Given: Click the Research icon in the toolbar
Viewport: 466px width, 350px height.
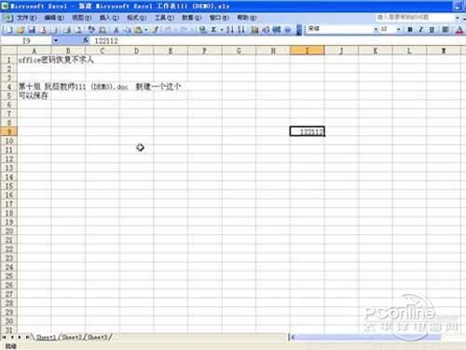Looking at the screenshot, I should click(x=102, y=30).
